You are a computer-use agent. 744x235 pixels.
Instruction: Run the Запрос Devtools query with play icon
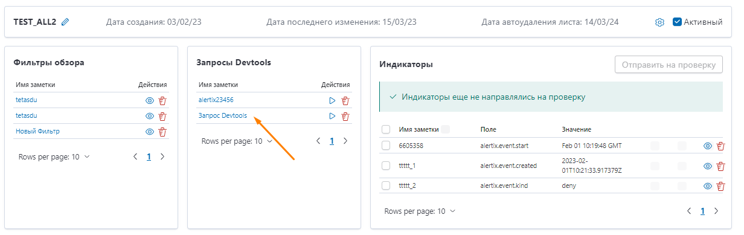coord(332,116)
